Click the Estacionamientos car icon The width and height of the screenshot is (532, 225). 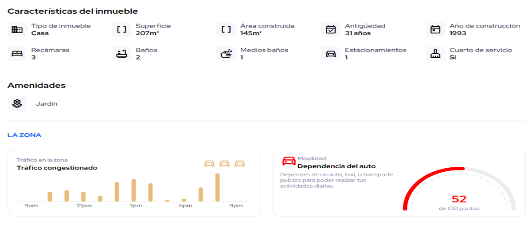click(x=331, y=54)
